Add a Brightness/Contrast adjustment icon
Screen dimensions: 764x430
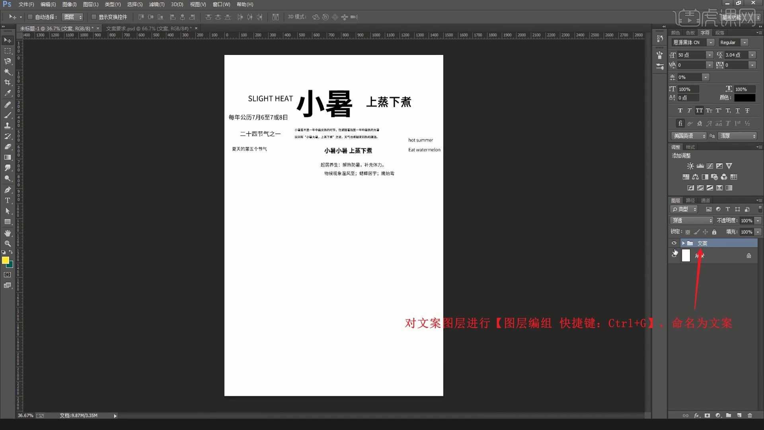pyautogui.click(x=690, y=166)
